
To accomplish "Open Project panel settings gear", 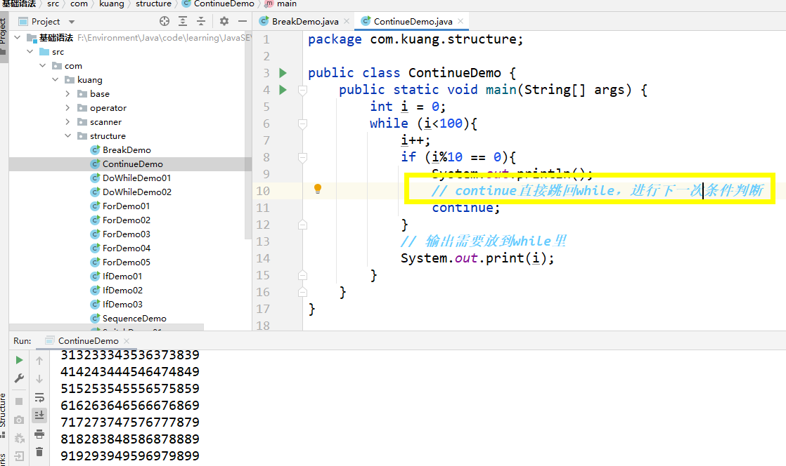I will 224,21.
